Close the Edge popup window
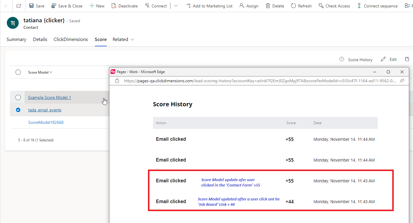Screen dimensions: 413x223 tap(402, 72)
